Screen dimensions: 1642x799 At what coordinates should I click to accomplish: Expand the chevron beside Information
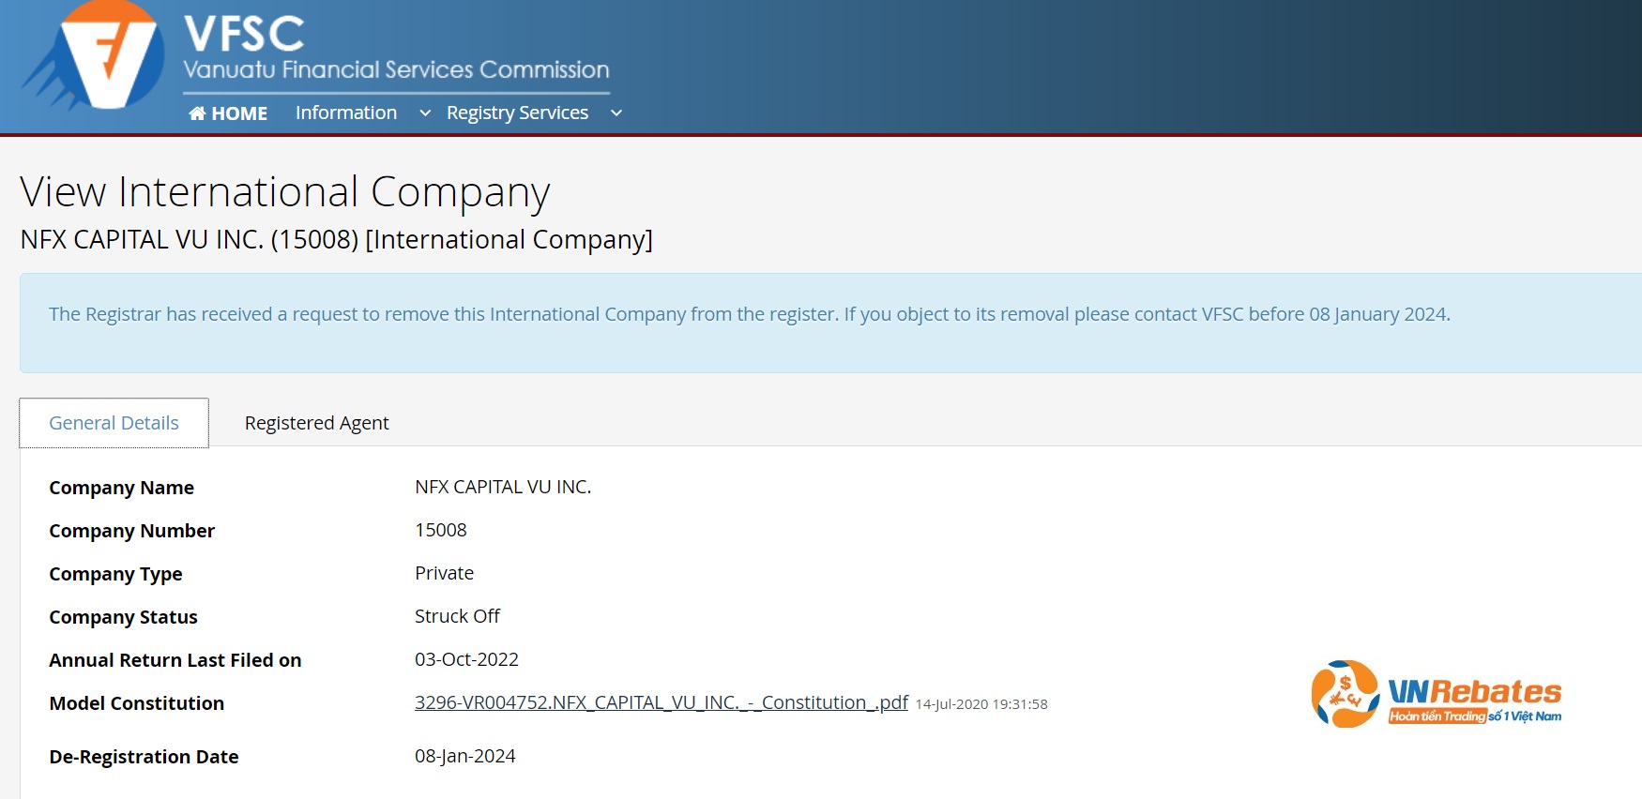coord(425,113)
